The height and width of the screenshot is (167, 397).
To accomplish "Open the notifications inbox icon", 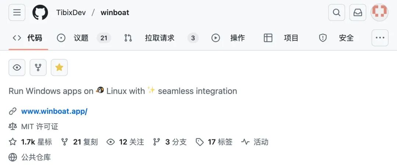I will [x=358, y=13].
